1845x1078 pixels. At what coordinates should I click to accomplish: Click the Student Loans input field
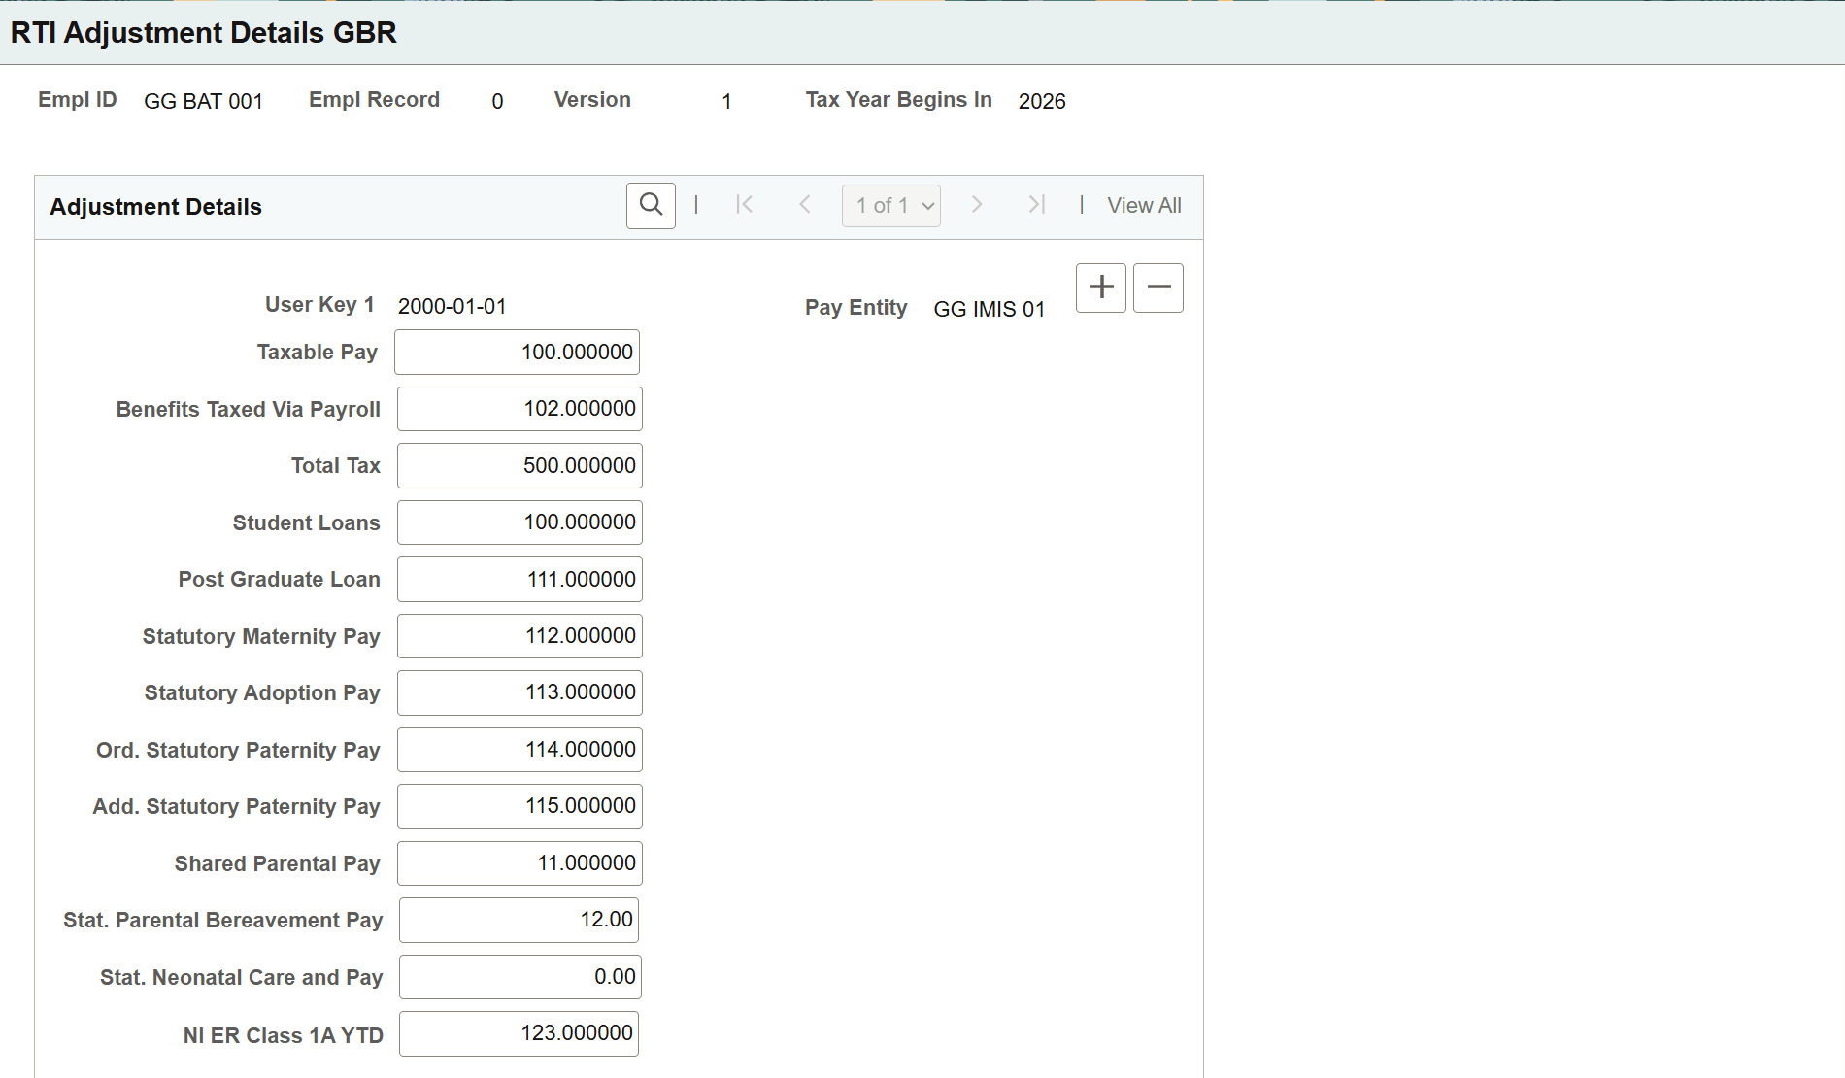520,522
